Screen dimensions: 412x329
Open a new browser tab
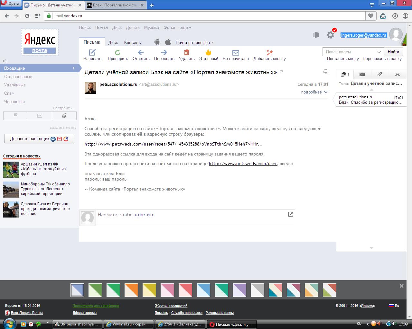pyautogui.click(x=152, y=5)
